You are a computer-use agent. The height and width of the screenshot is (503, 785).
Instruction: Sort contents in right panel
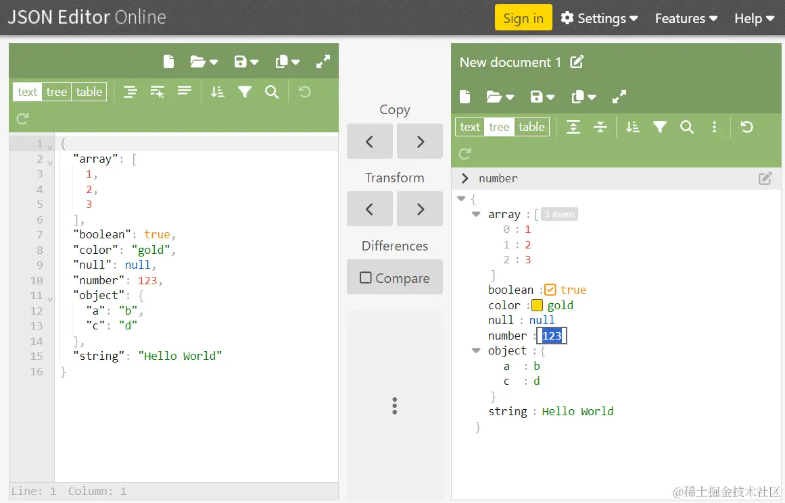(x=633, y=127)
